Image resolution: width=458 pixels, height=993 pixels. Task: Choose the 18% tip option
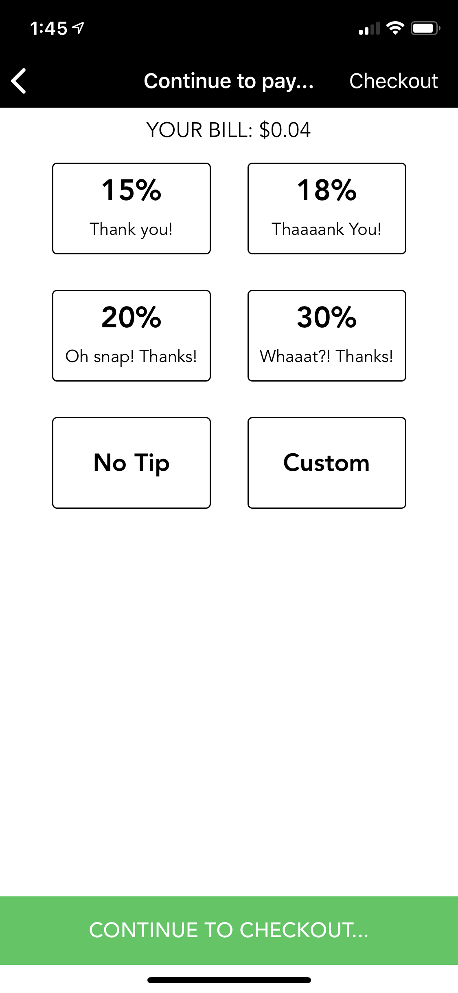327,208
